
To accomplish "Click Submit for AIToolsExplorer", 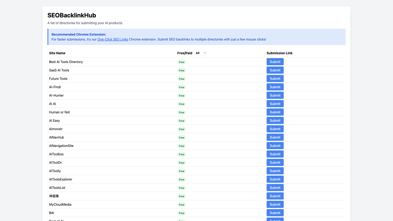I will pyautogui.click(x=275, y=179).
